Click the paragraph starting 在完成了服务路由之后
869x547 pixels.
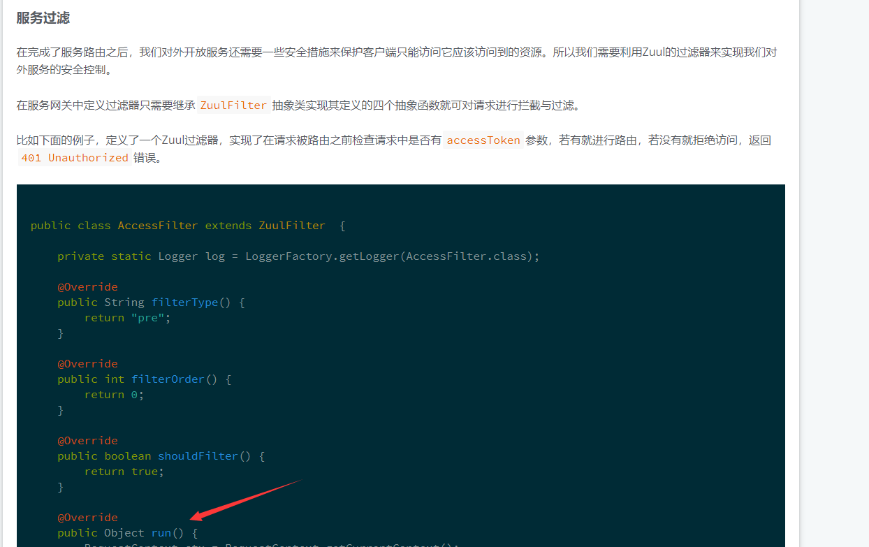coord(397,61)
